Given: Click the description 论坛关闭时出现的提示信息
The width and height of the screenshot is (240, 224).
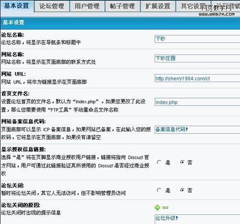Looking at the screenshot, I should tap(31, 212).
